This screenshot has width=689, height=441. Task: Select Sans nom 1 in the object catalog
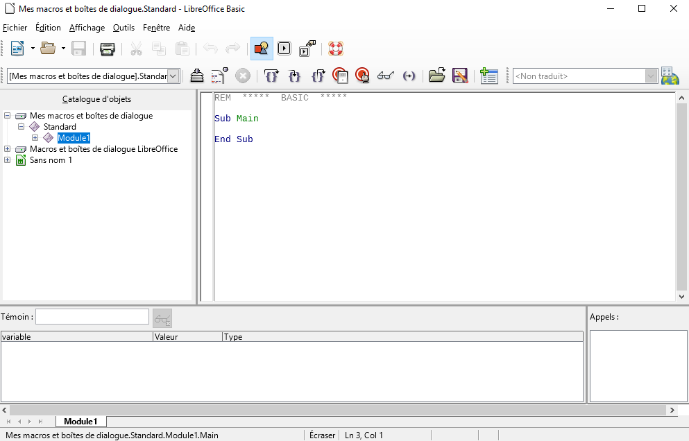coord(51,160)
